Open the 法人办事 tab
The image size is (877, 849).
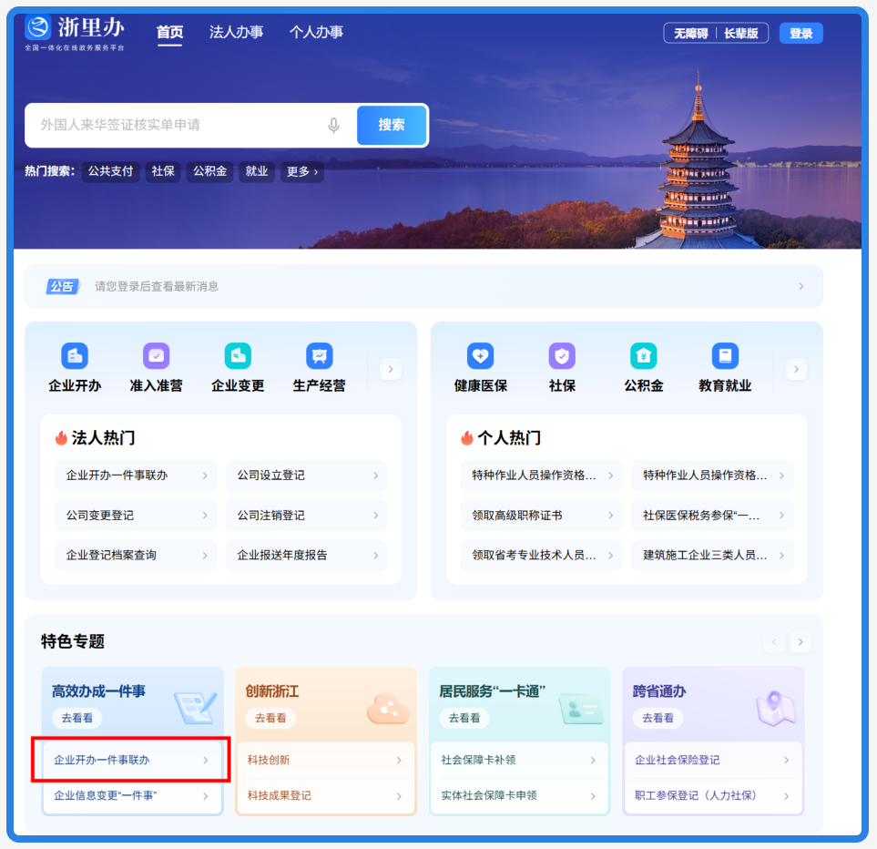[x=236, y=33]
